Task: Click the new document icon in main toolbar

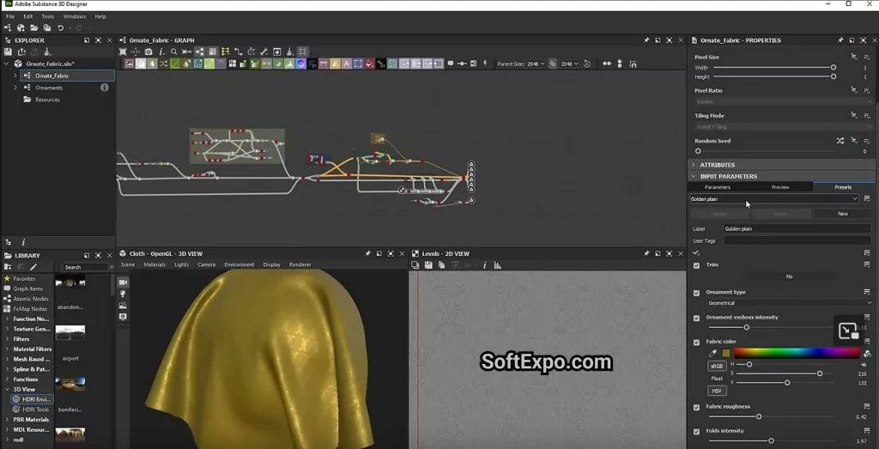Action: 8,28
